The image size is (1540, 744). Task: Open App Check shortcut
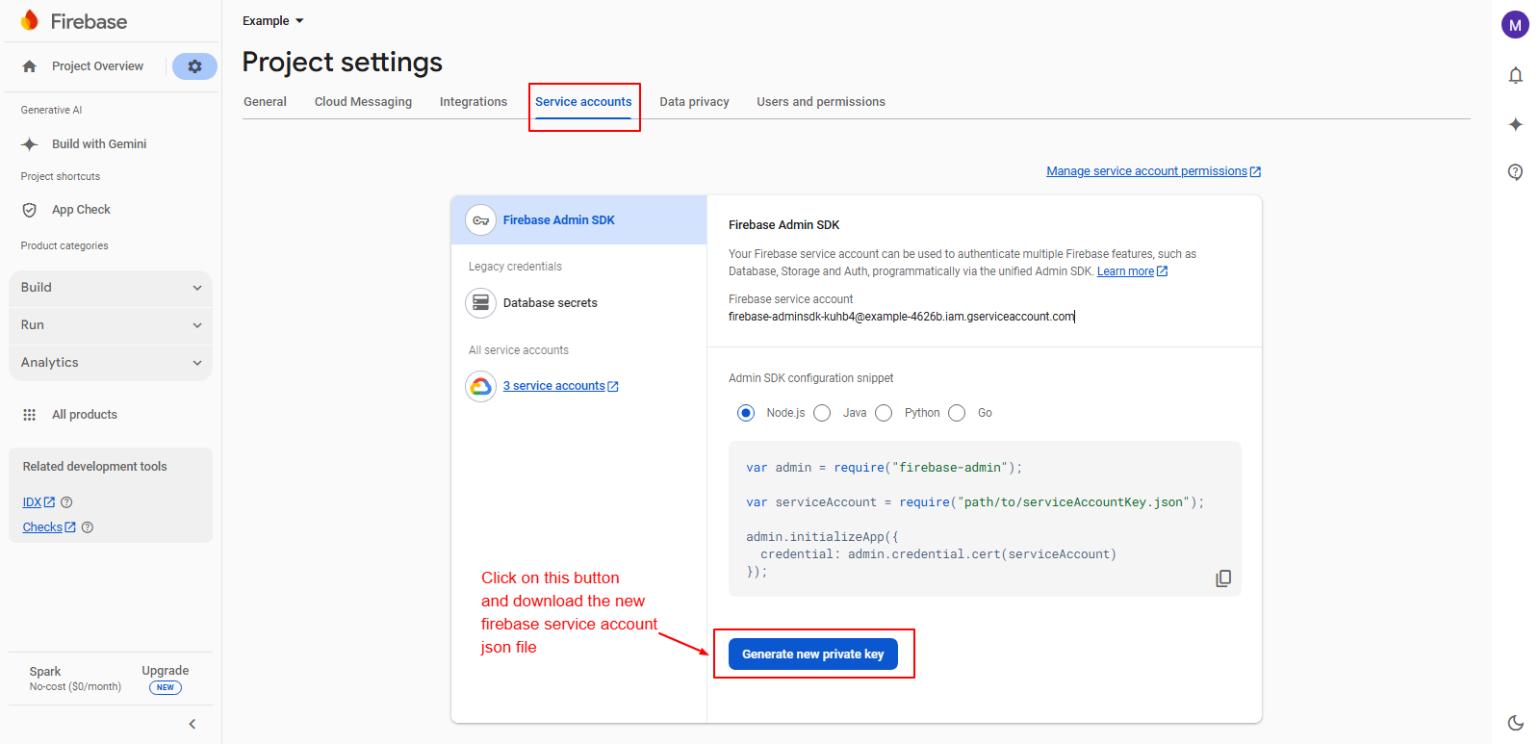pos(81,210)
